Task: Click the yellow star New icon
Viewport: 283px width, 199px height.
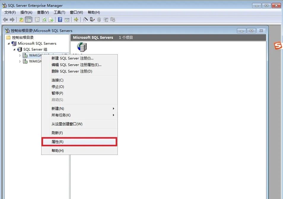Action: tap(76, 20)
